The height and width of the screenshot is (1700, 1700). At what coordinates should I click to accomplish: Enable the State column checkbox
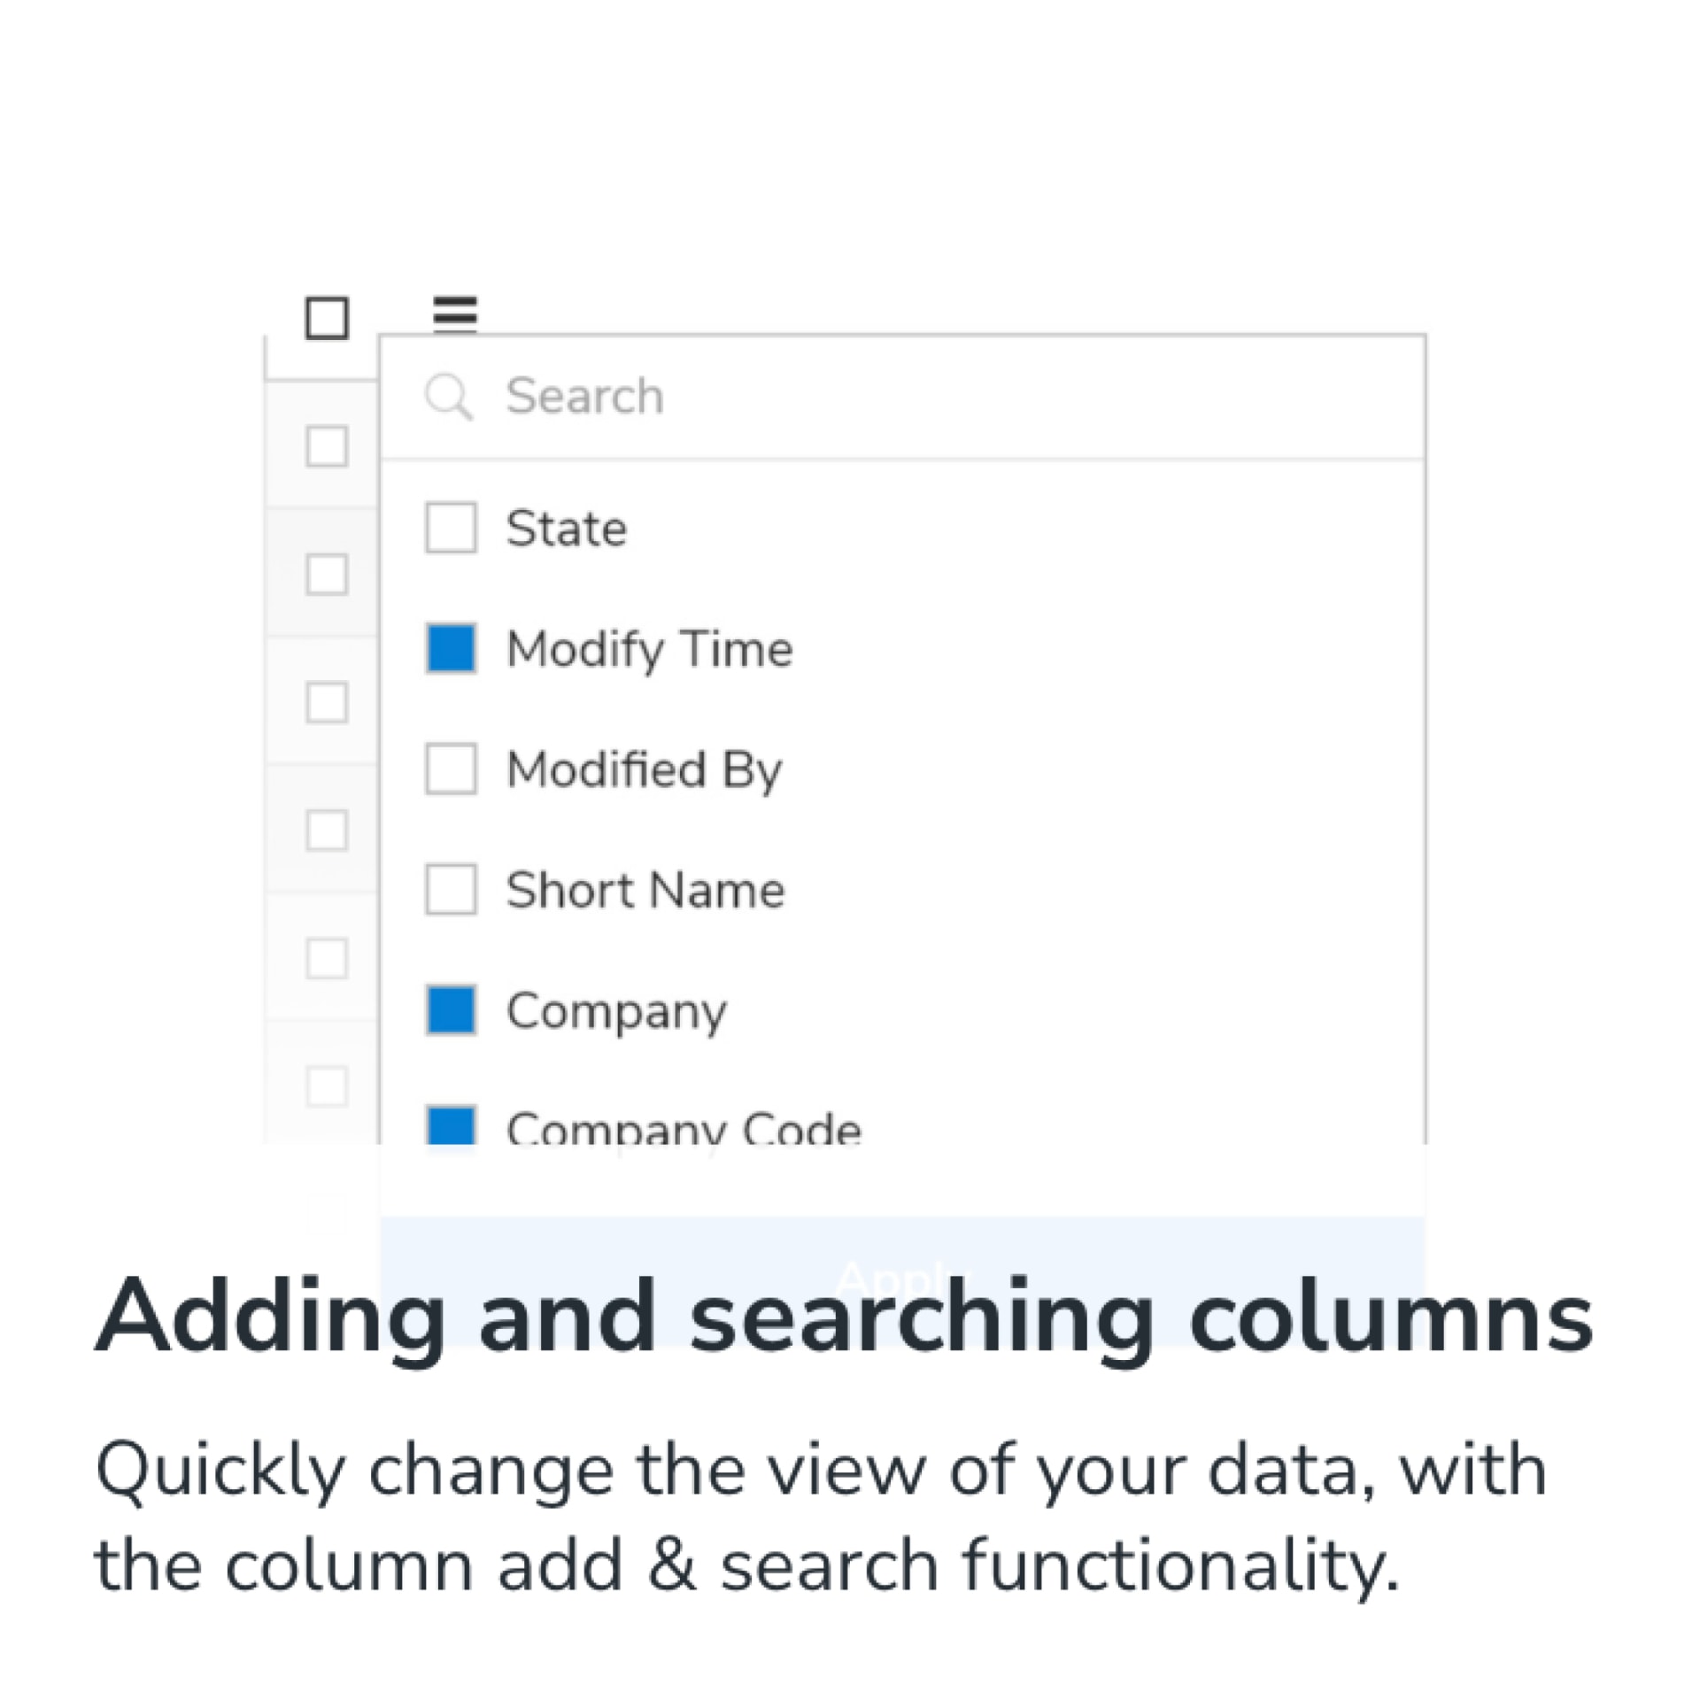click(451, 528)
